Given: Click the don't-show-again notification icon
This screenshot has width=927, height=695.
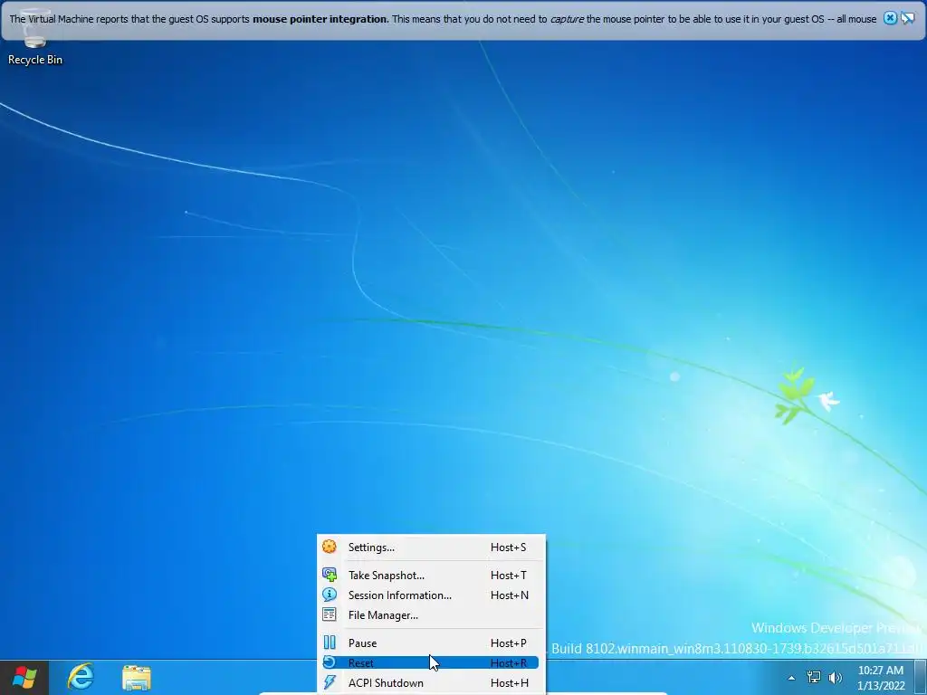Looking at the screenshot, I should pyautogui.click(x=907, y=18).
